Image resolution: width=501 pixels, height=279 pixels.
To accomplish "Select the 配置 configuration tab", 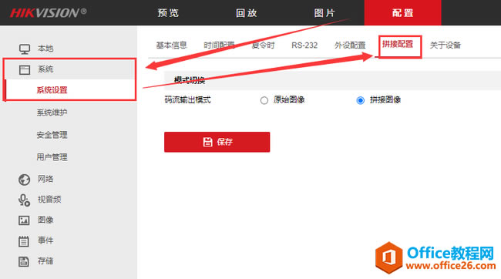I will (x=402, y=13).
